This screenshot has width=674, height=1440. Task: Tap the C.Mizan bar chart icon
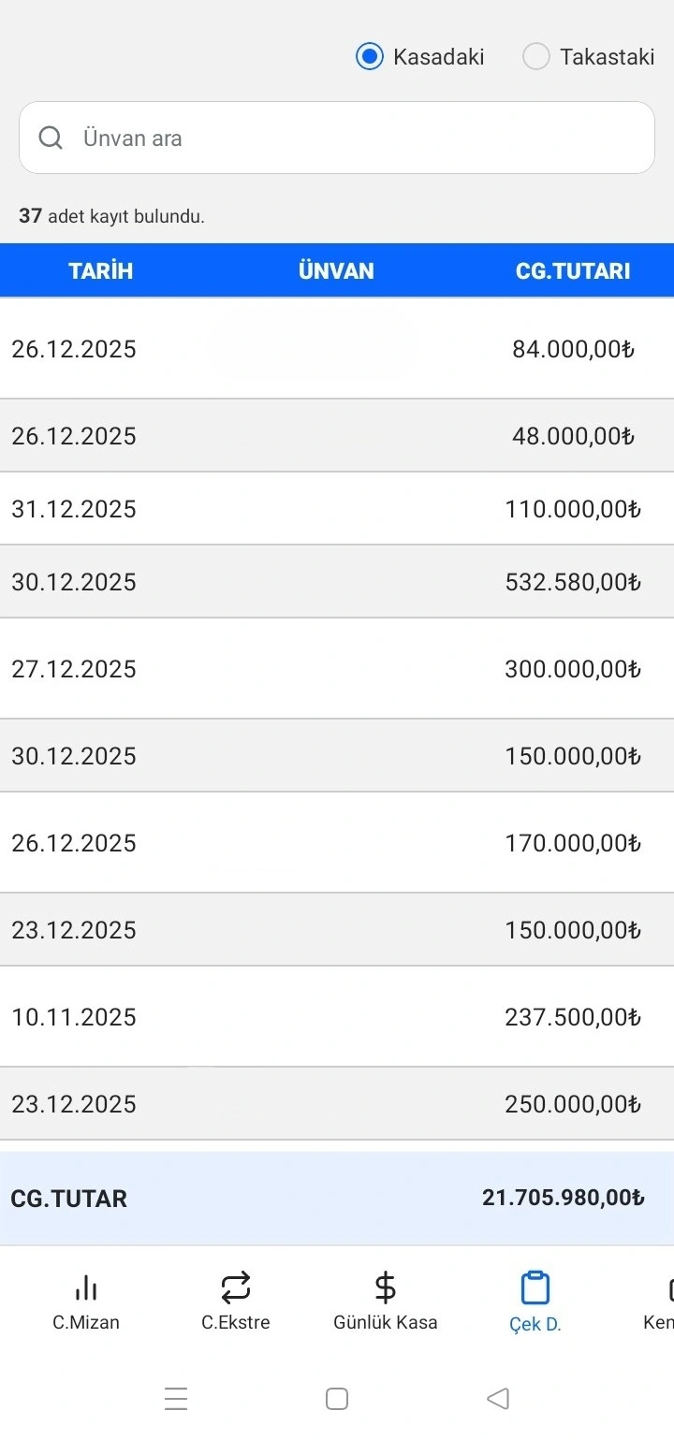coord(86,1288)
